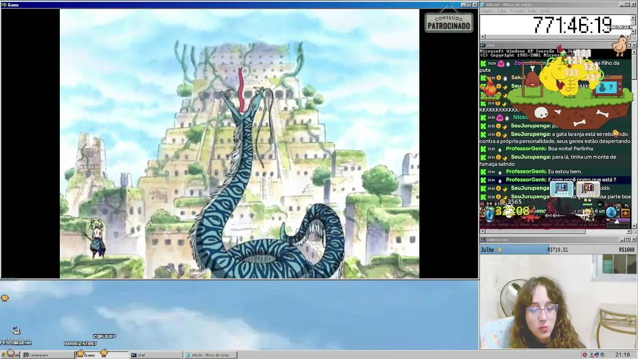Click the small chick icon on the desktop

(x=5, y=298)
